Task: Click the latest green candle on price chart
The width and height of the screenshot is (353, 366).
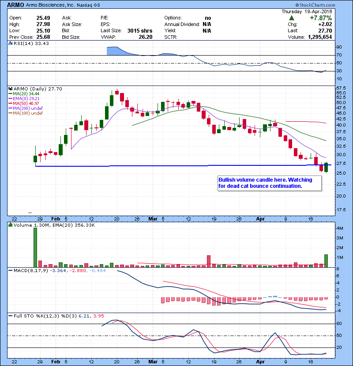Action: coord(326,168)
